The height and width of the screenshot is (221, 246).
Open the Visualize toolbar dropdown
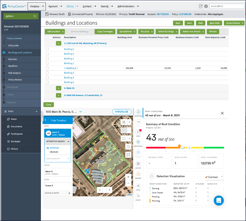(x=146, y=32)
